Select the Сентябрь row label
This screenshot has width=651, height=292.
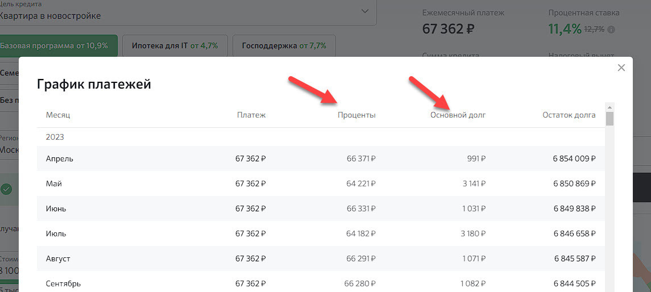pyautogui.click(x=63, y=284)
